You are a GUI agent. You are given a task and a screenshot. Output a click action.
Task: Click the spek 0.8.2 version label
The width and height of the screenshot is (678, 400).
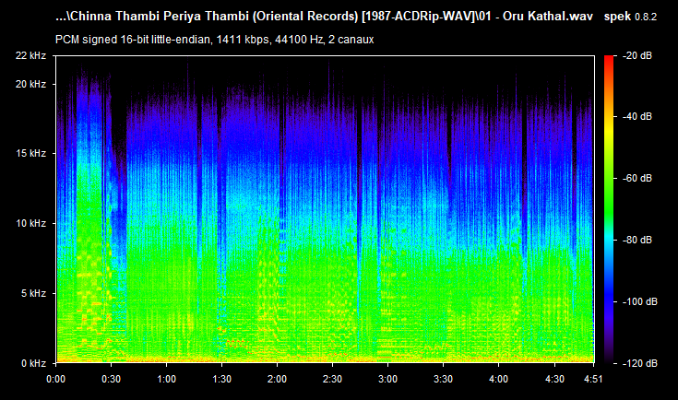click(x=630, y=17)
